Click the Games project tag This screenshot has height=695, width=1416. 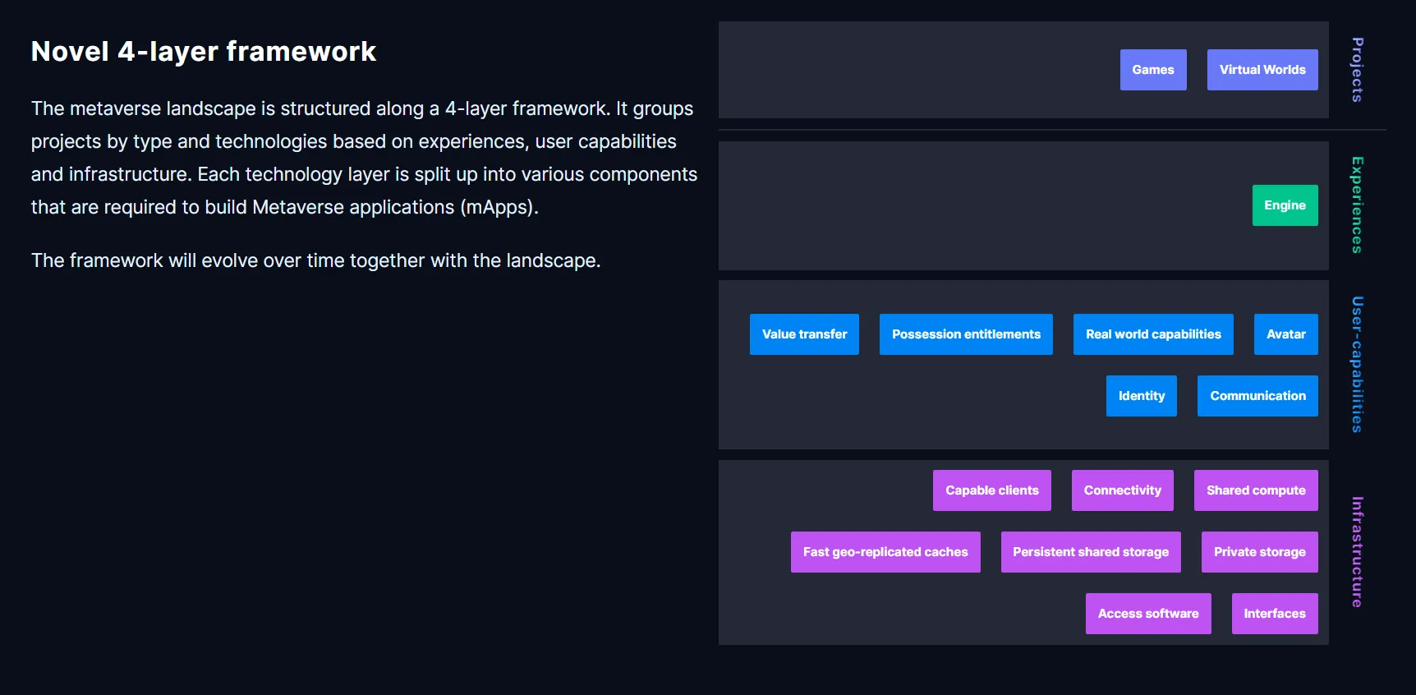click(x=1152, y=70)
